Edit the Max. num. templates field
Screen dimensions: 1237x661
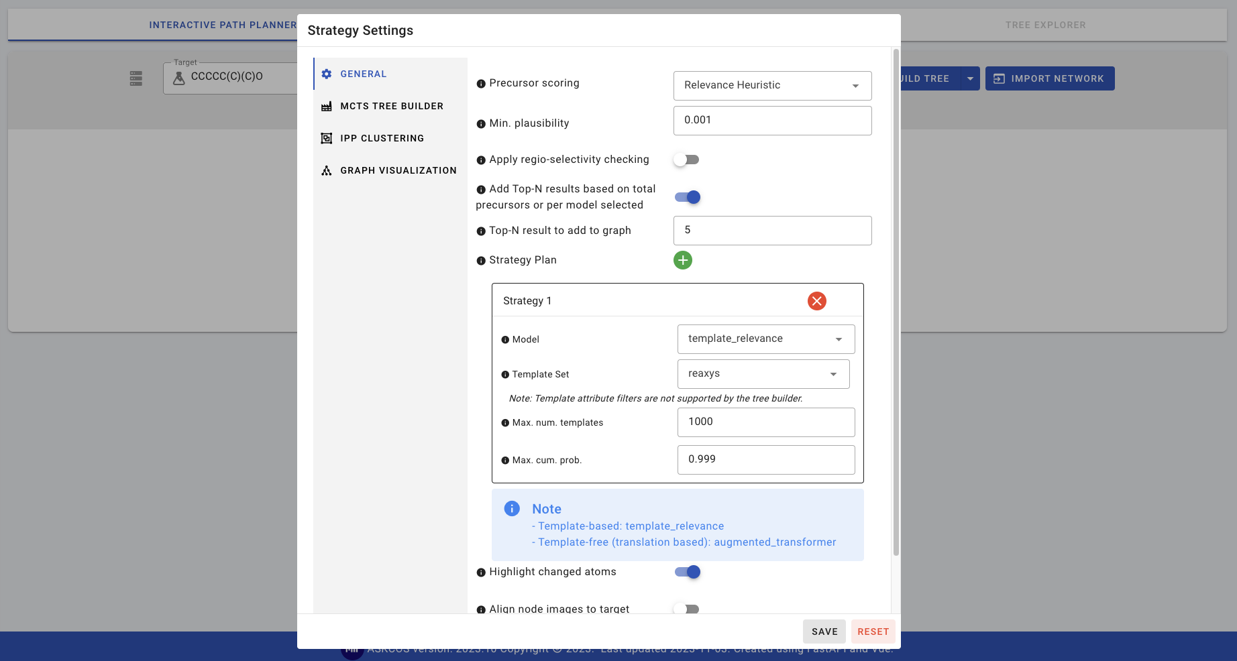click(766, 422)
